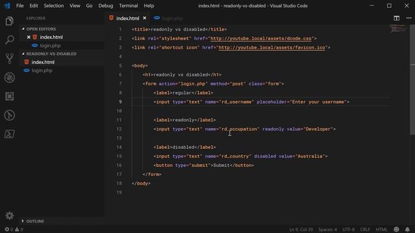This screenshot has width=415, height=233.
Task: Place cursor on "Australia" value text
Action: click(x=310, y=157)
